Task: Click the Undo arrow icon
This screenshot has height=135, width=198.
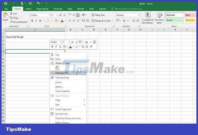Action: click(x=38, y=3)
